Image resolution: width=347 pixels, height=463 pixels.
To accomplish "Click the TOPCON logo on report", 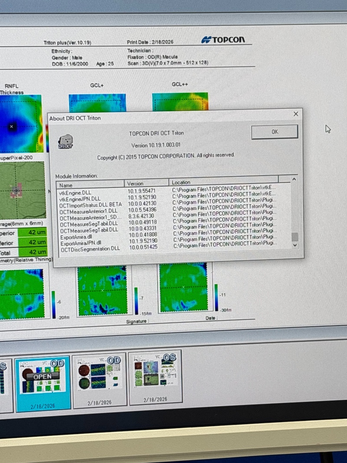I will tap(223, 40).
